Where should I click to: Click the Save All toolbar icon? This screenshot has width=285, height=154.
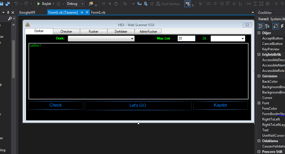[8, 4]
